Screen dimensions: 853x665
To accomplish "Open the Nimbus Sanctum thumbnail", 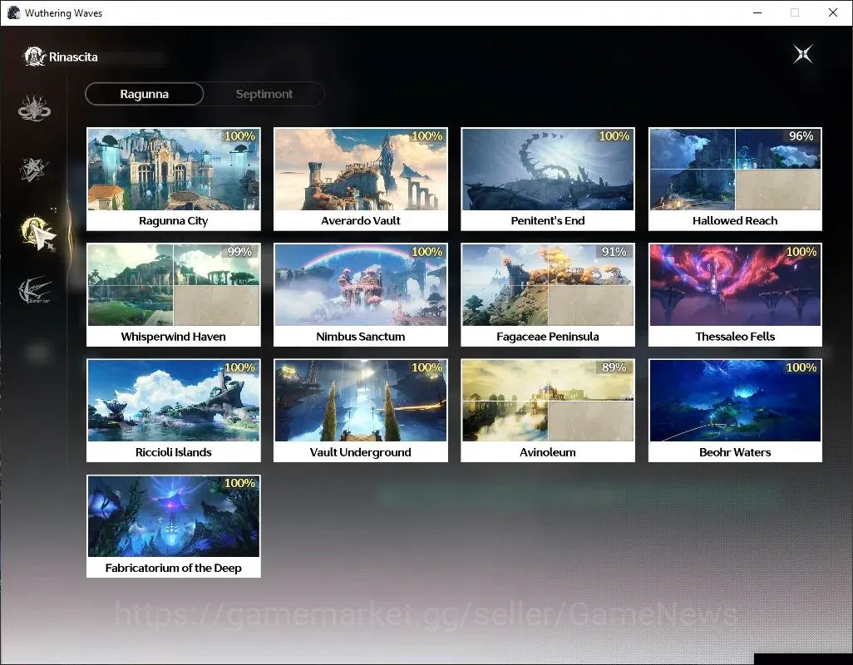I will 361,285.
